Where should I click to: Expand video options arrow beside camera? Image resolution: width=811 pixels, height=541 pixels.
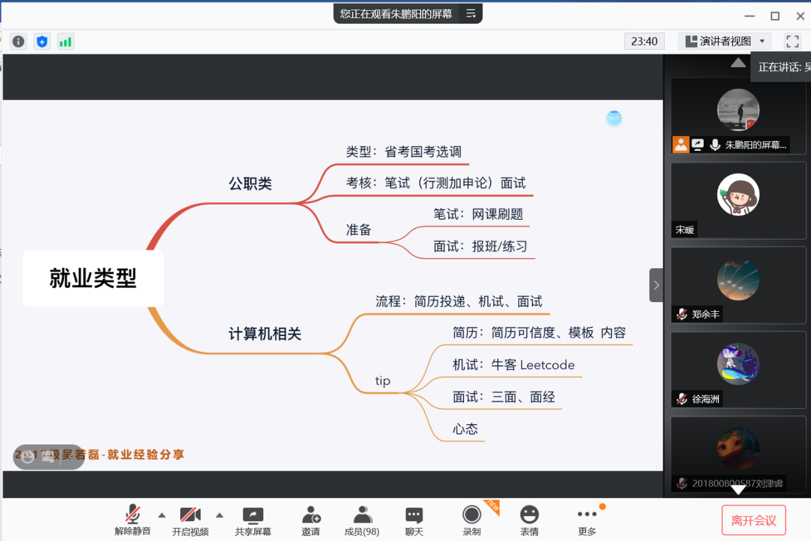pos(219,515)
